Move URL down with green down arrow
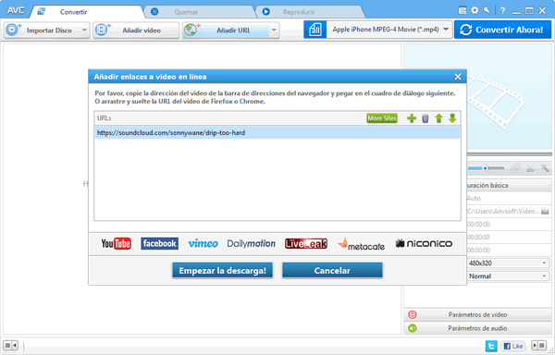The height and width of the screenshot is (355, 555). tap(452, 118)
